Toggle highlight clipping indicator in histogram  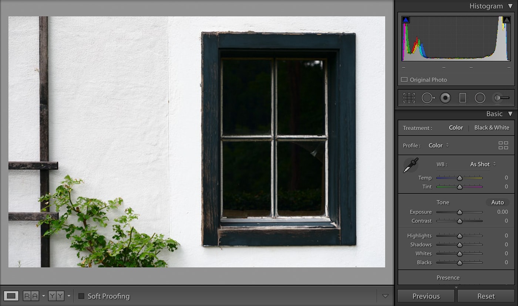tap(507, 20)
